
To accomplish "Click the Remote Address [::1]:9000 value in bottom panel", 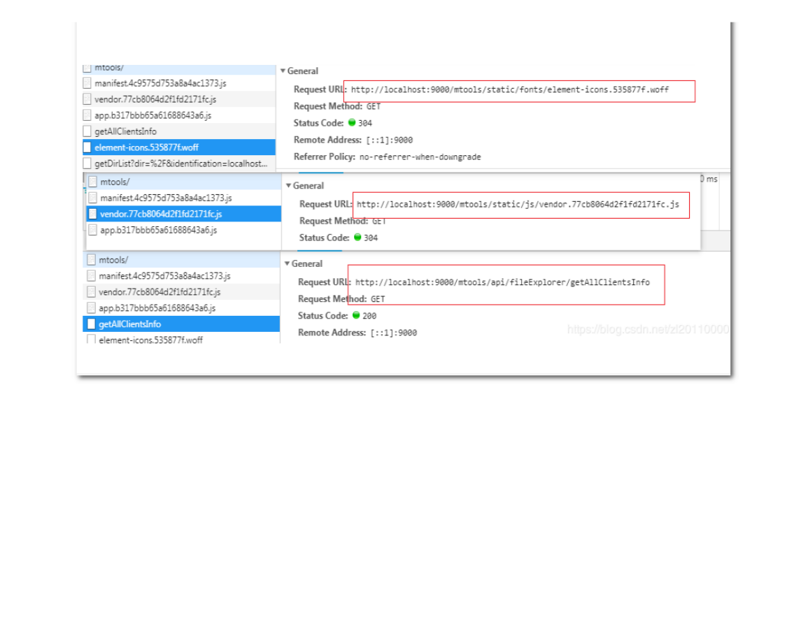I will coord(394,333).
